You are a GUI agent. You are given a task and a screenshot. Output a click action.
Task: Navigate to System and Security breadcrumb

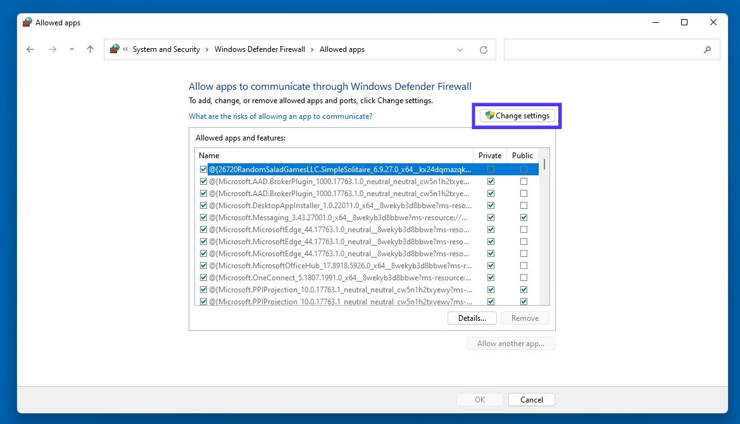click(x=166, y=49)
